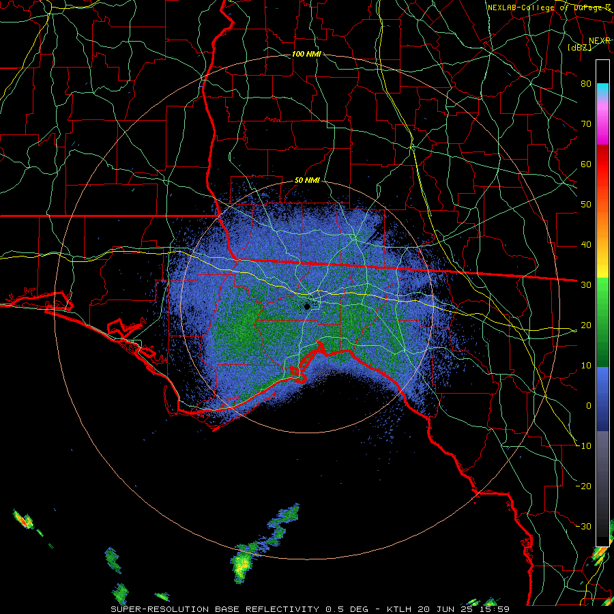Click the 30 value on the dBZ scale
The image size is (614, 614).
pos(586,285)
